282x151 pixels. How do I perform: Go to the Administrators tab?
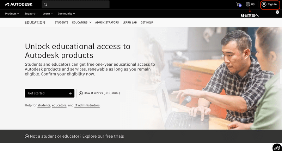pyautogui.click(x=107, y=22)
